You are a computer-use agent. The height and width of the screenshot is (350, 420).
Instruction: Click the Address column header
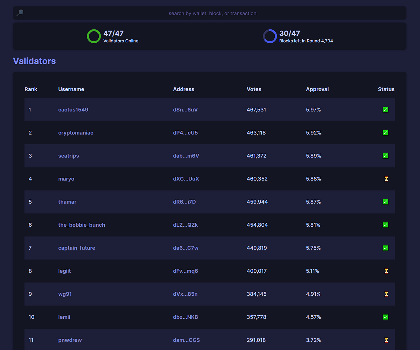183,89
